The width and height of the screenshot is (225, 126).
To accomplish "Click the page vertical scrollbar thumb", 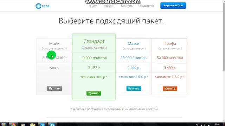I will pos(224,37).
